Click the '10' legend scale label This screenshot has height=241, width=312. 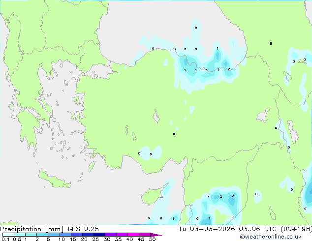coord(62,239)
